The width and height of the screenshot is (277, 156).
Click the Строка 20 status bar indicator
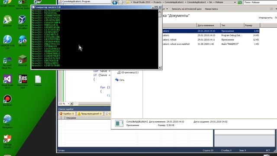pyautogui.click(x=208, y=150)
